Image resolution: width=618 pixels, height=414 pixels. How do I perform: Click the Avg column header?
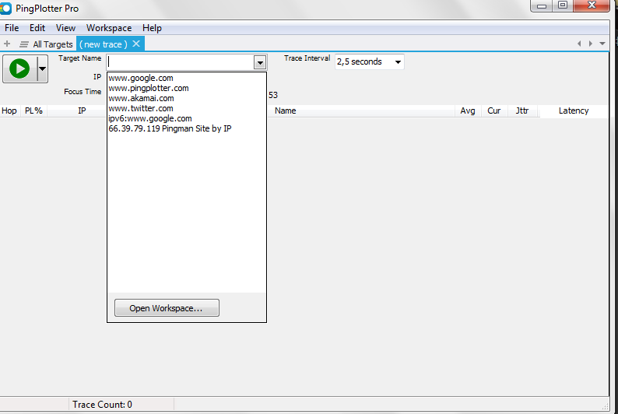pos(468,111)
